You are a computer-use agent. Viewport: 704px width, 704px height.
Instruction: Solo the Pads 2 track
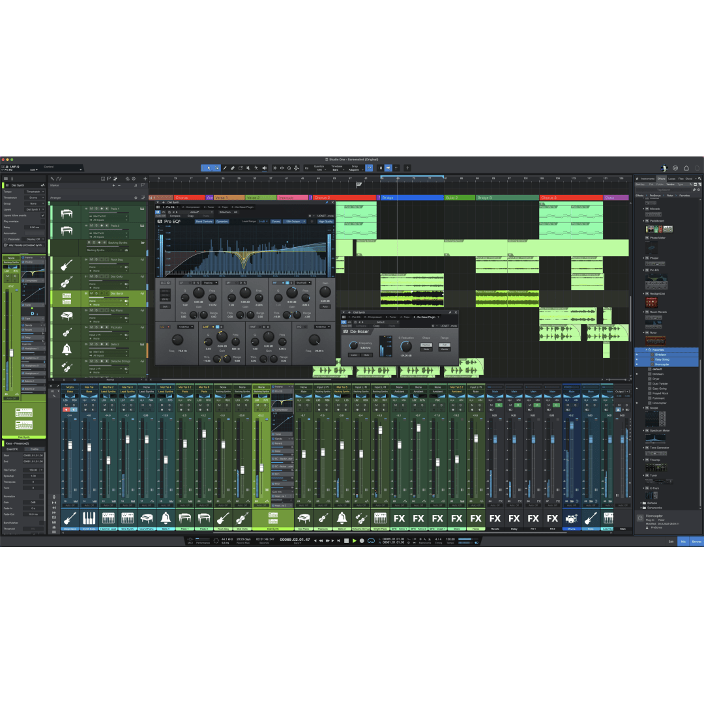coord(96,226)
